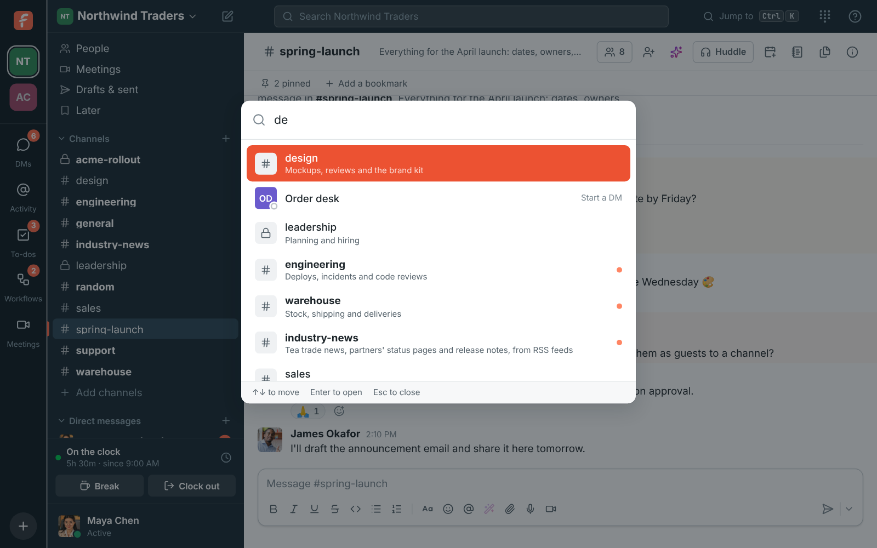Open Drafts & sent in sidebar
Image resolution: width=877 pixels, height=548 pixels.
tap(146, 90)
